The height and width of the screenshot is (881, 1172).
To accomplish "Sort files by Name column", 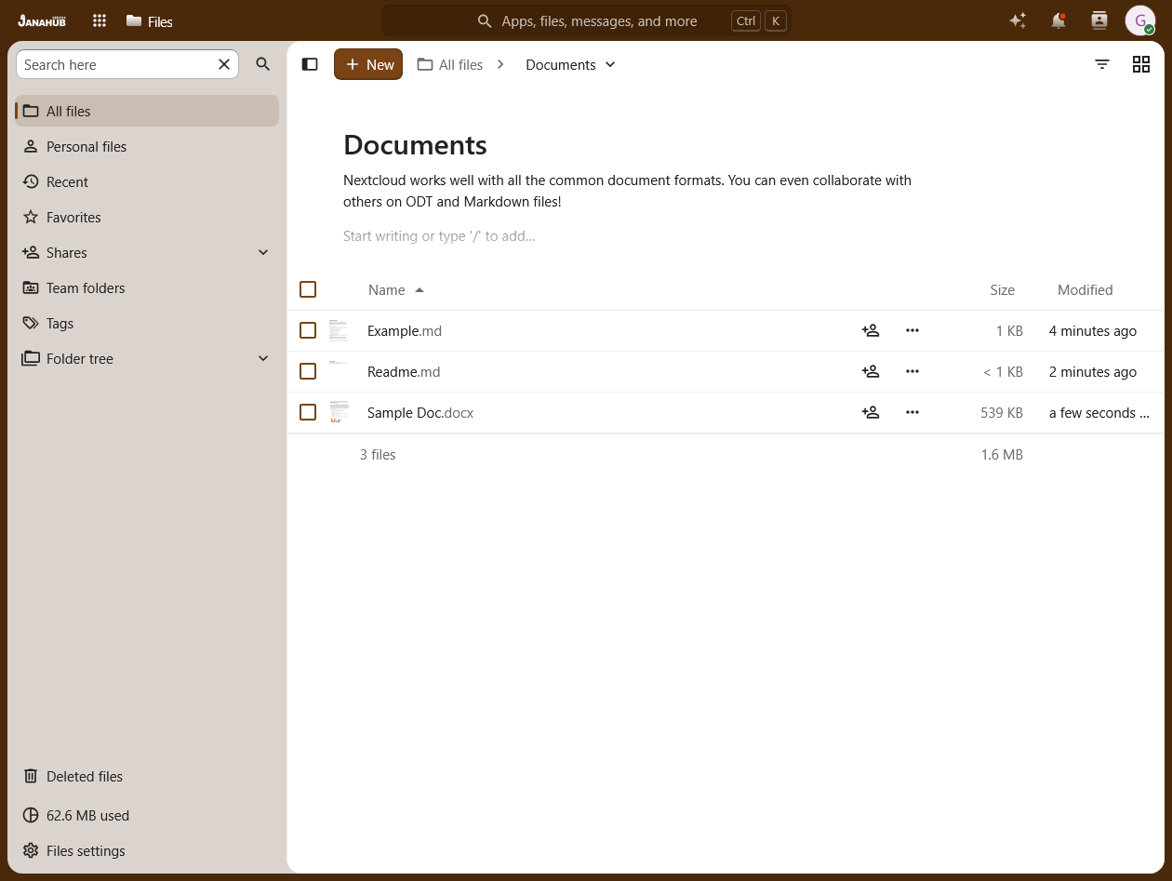I will (396, 289).
